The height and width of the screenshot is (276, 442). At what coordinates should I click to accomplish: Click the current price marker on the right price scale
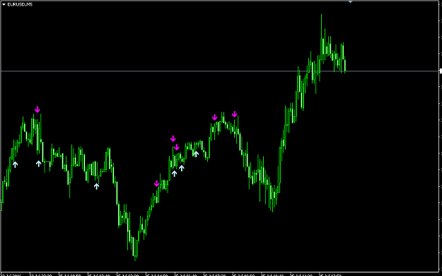coord(441,71)
